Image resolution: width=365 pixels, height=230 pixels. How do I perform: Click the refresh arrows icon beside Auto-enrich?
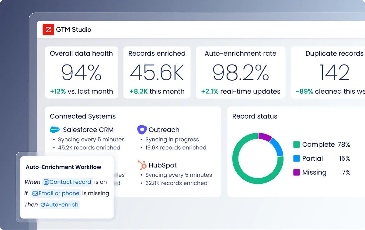pyautogui.click(x=43, y=205)
